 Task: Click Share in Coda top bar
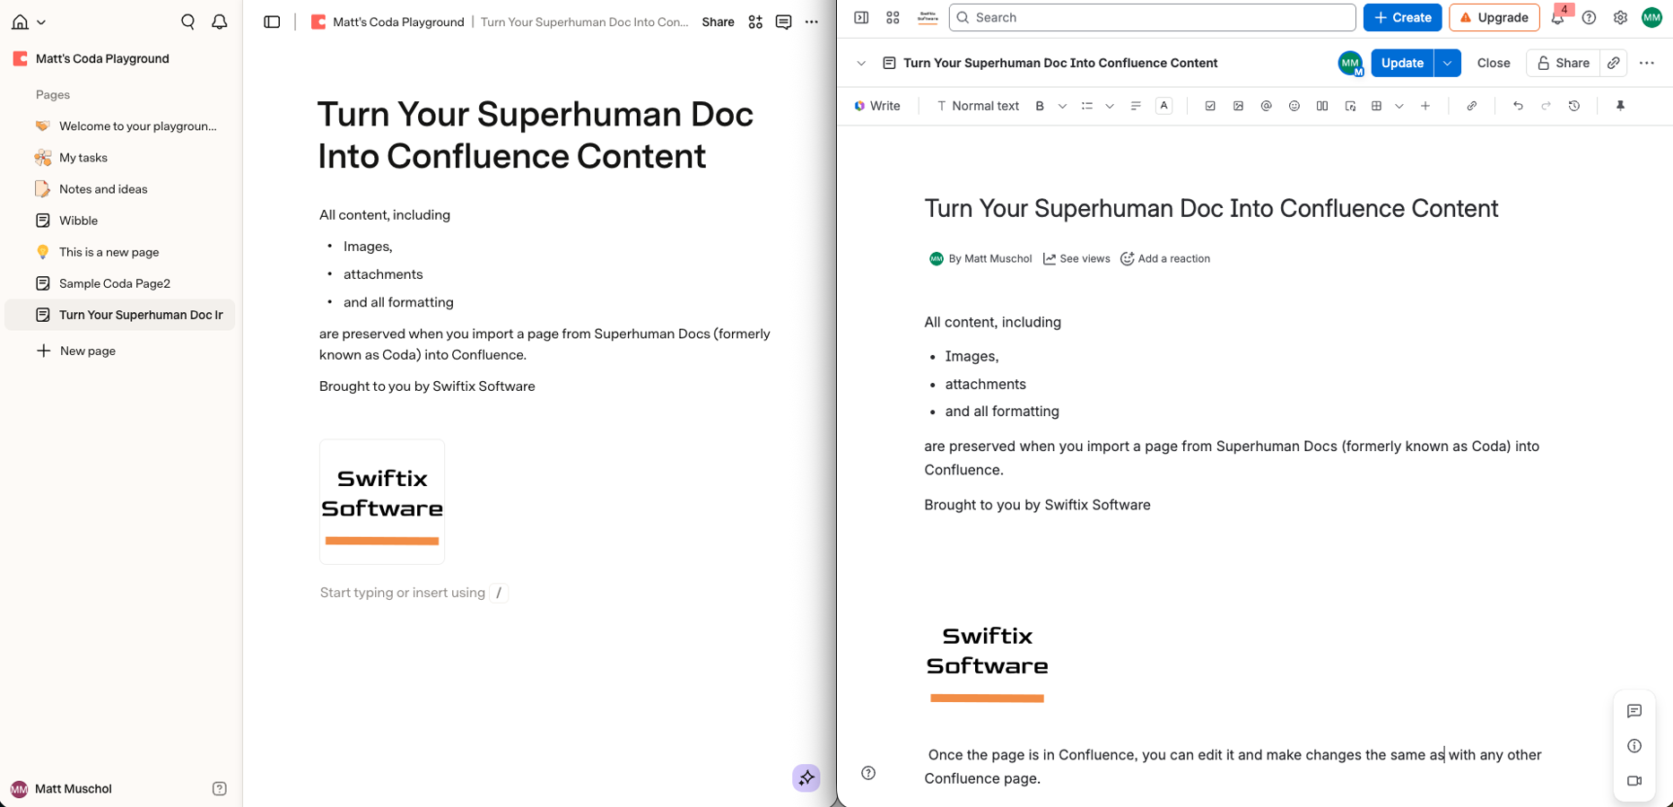(x=718, y=22)
